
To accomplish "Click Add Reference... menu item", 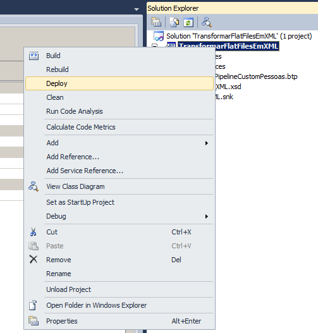I will pos(119,157).
